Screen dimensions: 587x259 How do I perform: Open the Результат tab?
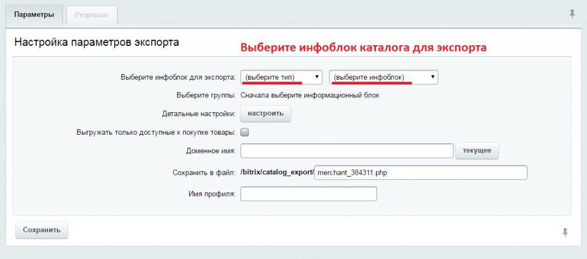[92, 15]
